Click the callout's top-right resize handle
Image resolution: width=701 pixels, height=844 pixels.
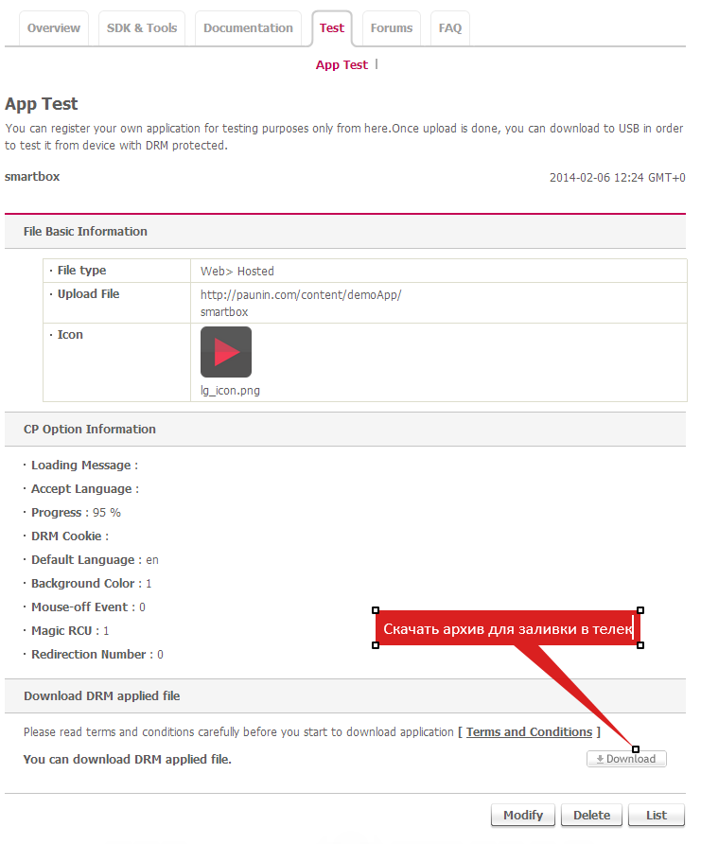tap(640, 610)
